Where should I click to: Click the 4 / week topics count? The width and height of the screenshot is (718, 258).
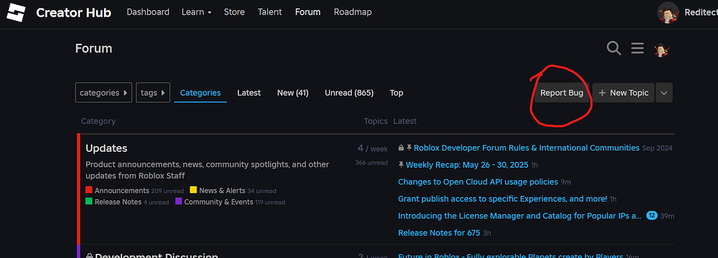tap(373, 148)
